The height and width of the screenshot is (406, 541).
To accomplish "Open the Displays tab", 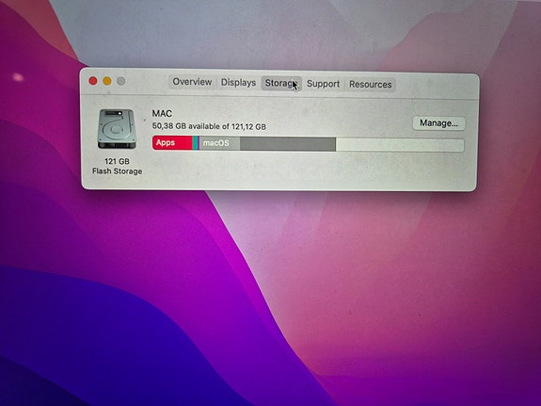I will point(238,83).
